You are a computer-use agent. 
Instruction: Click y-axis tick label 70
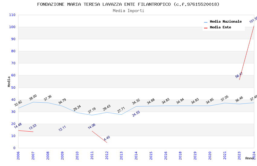[13, 63]
